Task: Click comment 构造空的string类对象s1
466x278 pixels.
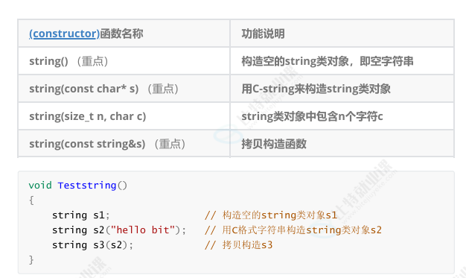Action: [271, 215]
